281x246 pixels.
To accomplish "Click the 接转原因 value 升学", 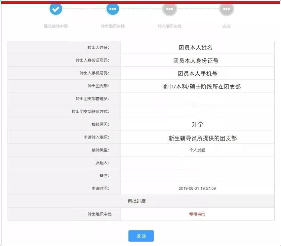I will [x=197, y=124].
